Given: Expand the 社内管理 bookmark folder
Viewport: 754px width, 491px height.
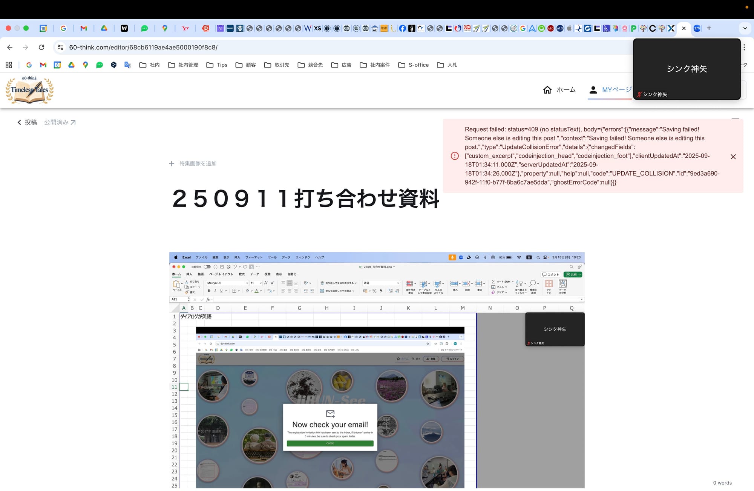Looking at the screenshot, I should (x=183, y=65).
